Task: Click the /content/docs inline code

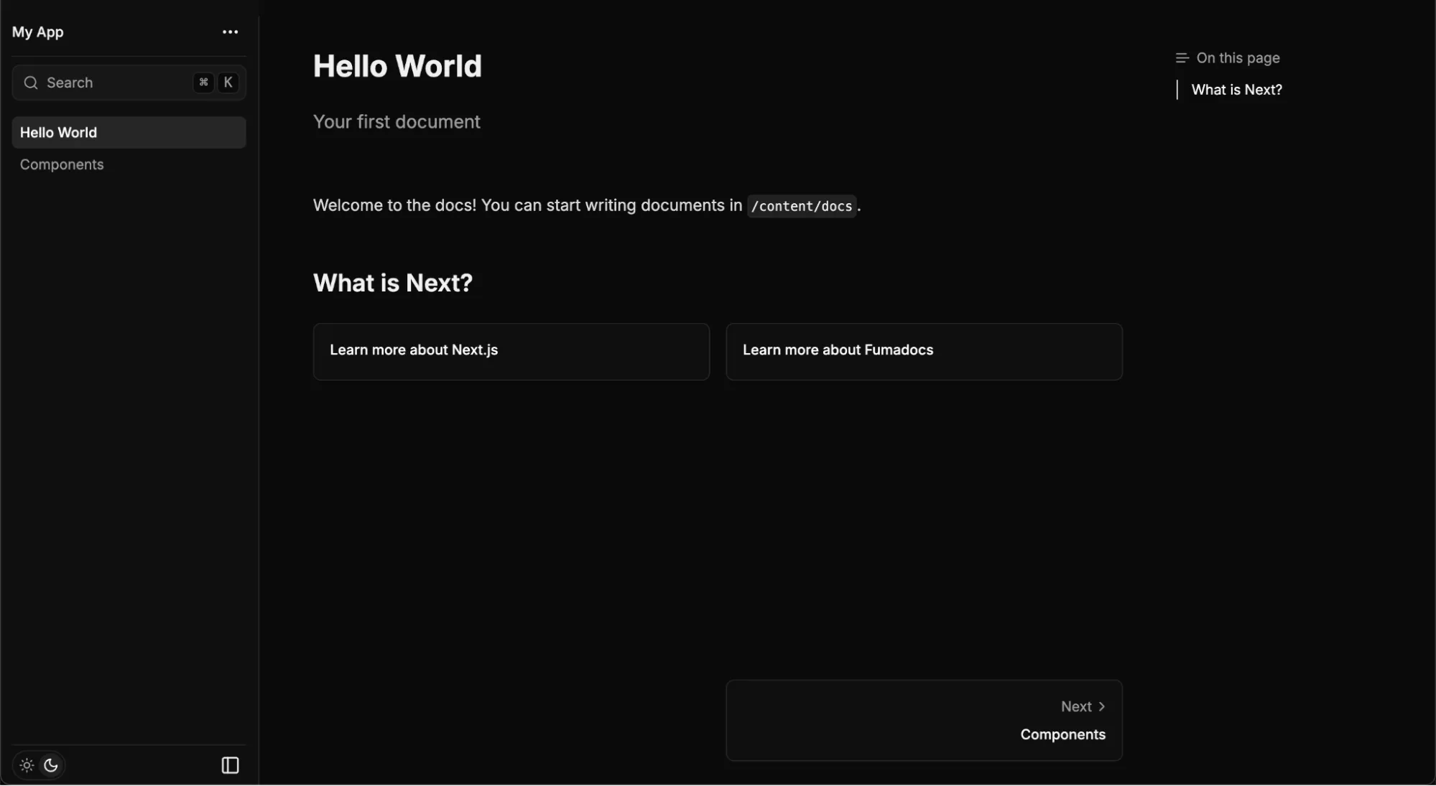Action: click(801, 206)
